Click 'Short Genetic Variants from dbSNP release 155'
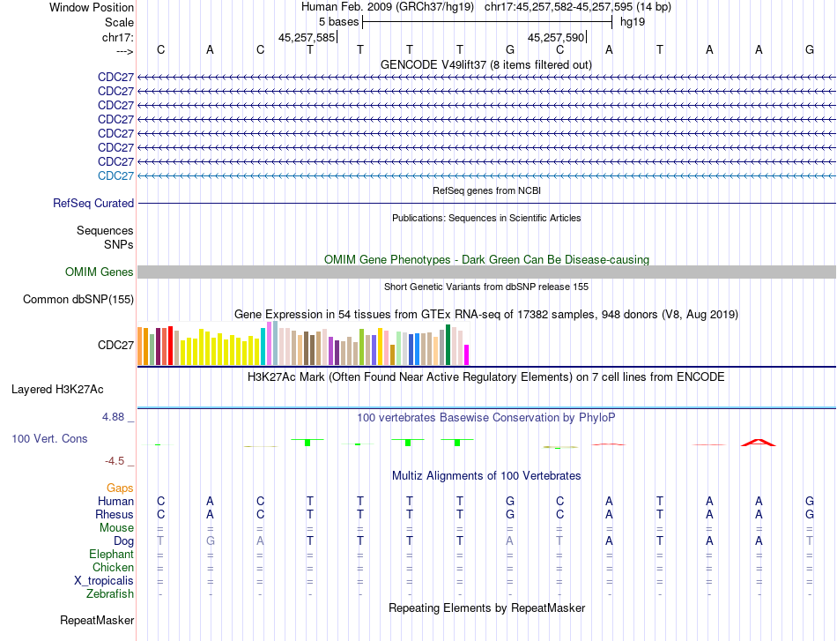This screenshot has width=837, height=641. click(x=486, y=287)
